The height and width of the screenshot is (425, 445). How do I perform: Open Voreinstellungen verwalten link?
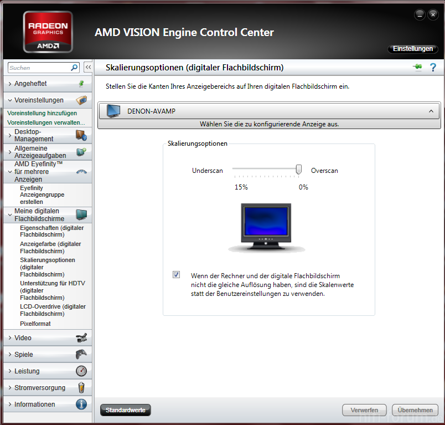[x=46, y=122]
